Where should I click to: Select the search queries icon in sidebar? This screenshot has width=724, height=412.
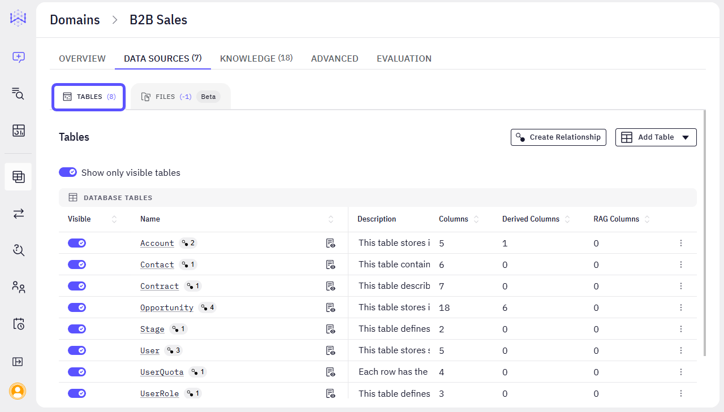18,94
